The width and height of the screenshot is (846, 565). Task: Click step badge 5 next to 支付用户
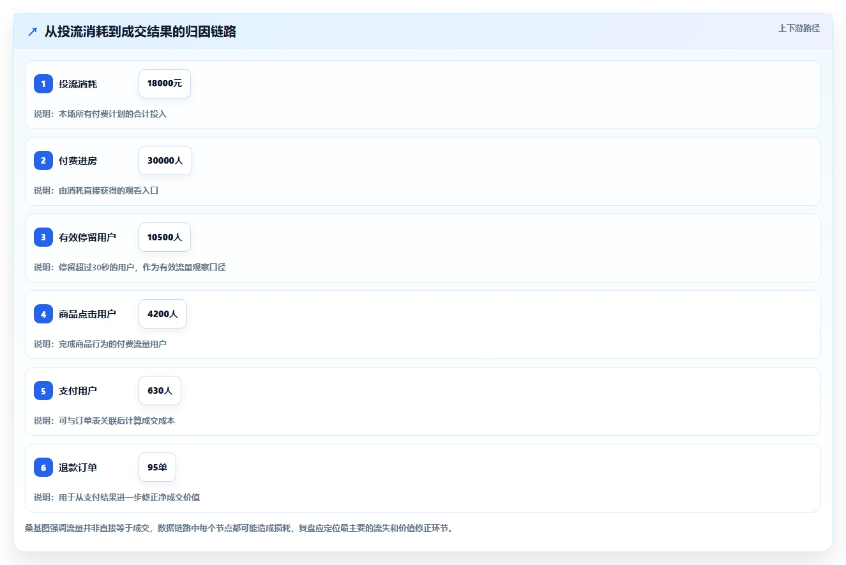pyautogui.click(x=43, y=391)
